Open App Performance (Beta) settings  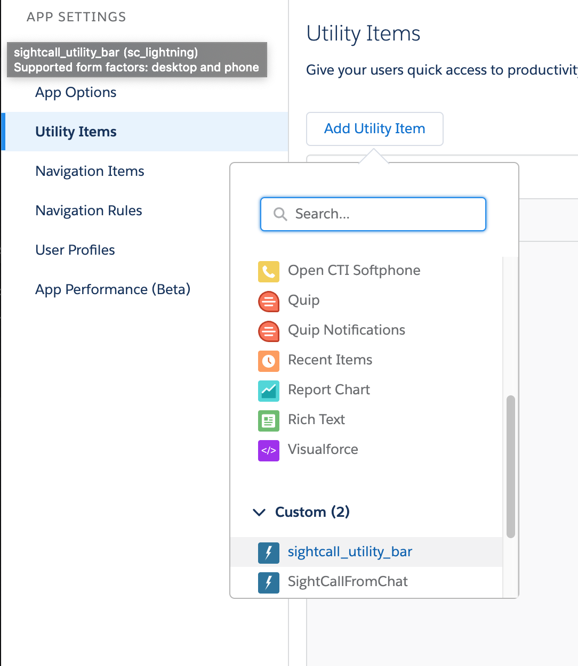click(x=113, y=289)
